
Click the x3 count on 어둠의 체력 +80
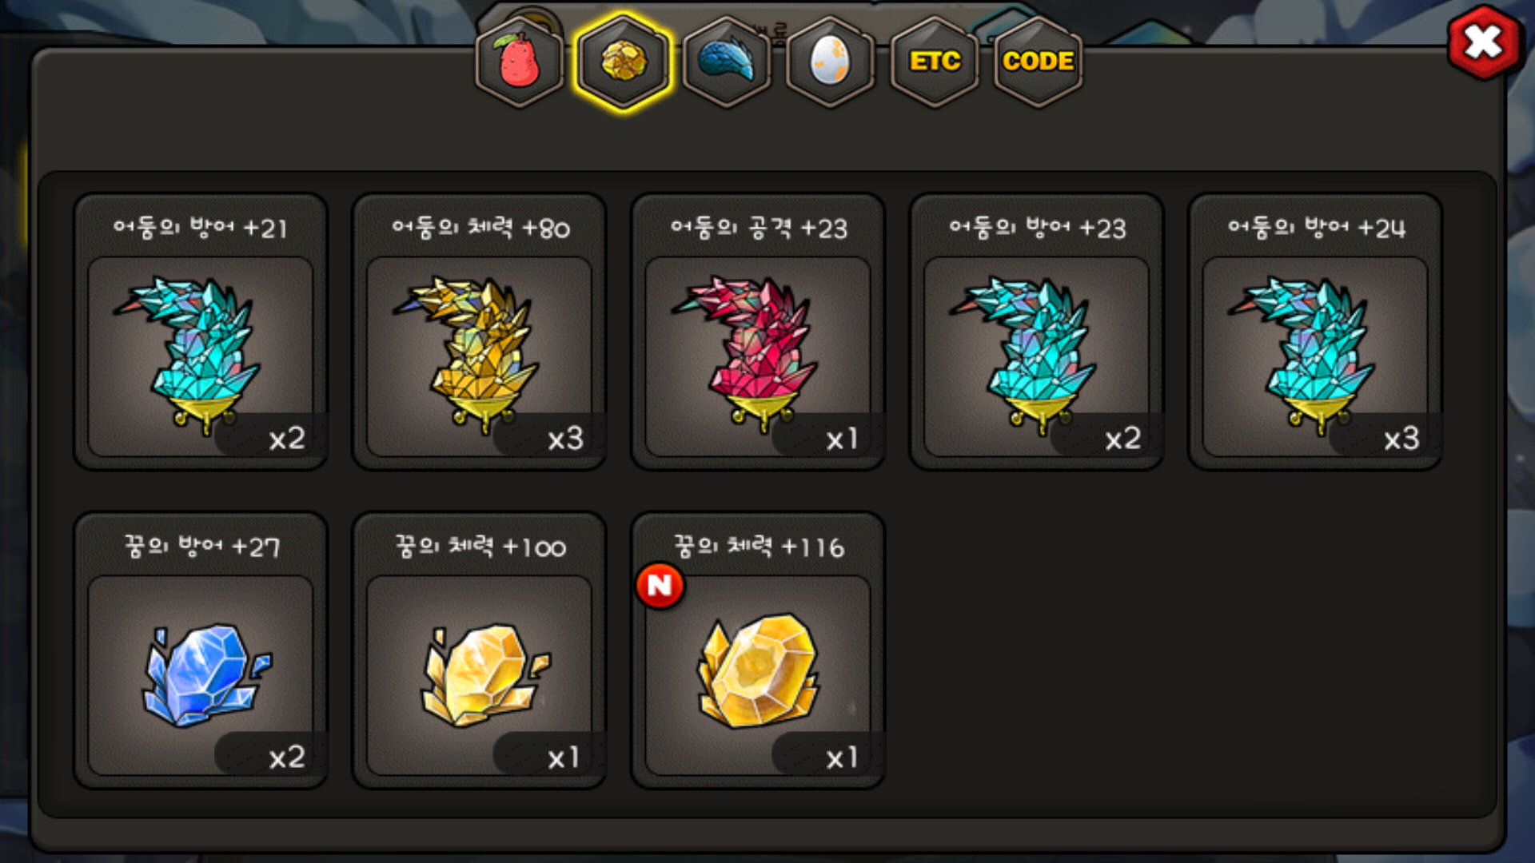pos(565,439)
